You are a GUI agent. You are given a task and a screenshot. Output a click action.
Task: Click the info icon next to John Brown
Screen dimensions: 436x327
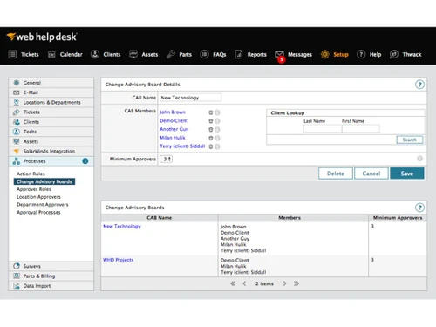(x=217, y=112)
